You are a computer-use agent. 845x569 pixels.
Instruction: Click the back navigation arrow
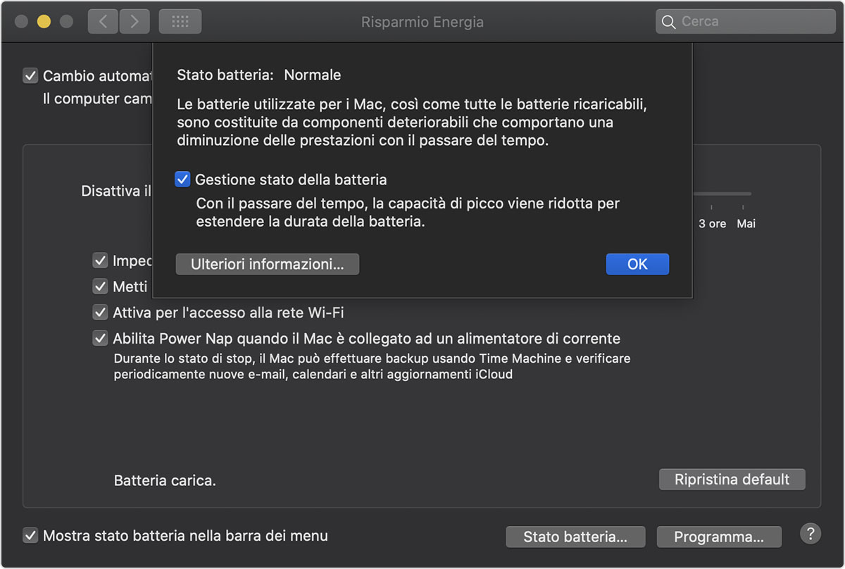click(x=104, y=22)
